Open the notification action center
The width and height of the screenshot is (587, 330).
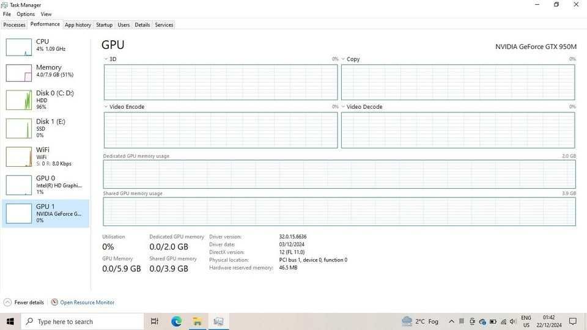click(573, 321)
